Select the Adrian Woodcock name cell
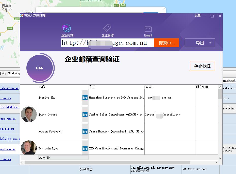This screenshot has height=174, width=236. [60, 132]
